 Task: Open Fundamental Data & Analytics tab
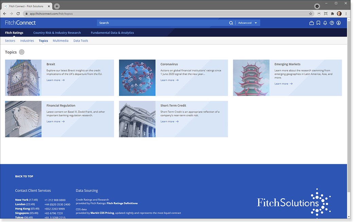112,33
